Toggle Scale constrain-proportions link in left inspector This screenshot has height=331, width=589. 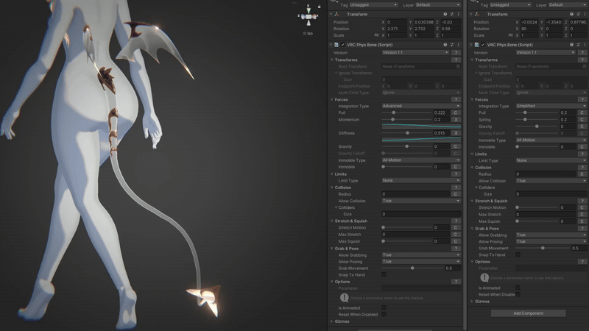click(376, 35)
